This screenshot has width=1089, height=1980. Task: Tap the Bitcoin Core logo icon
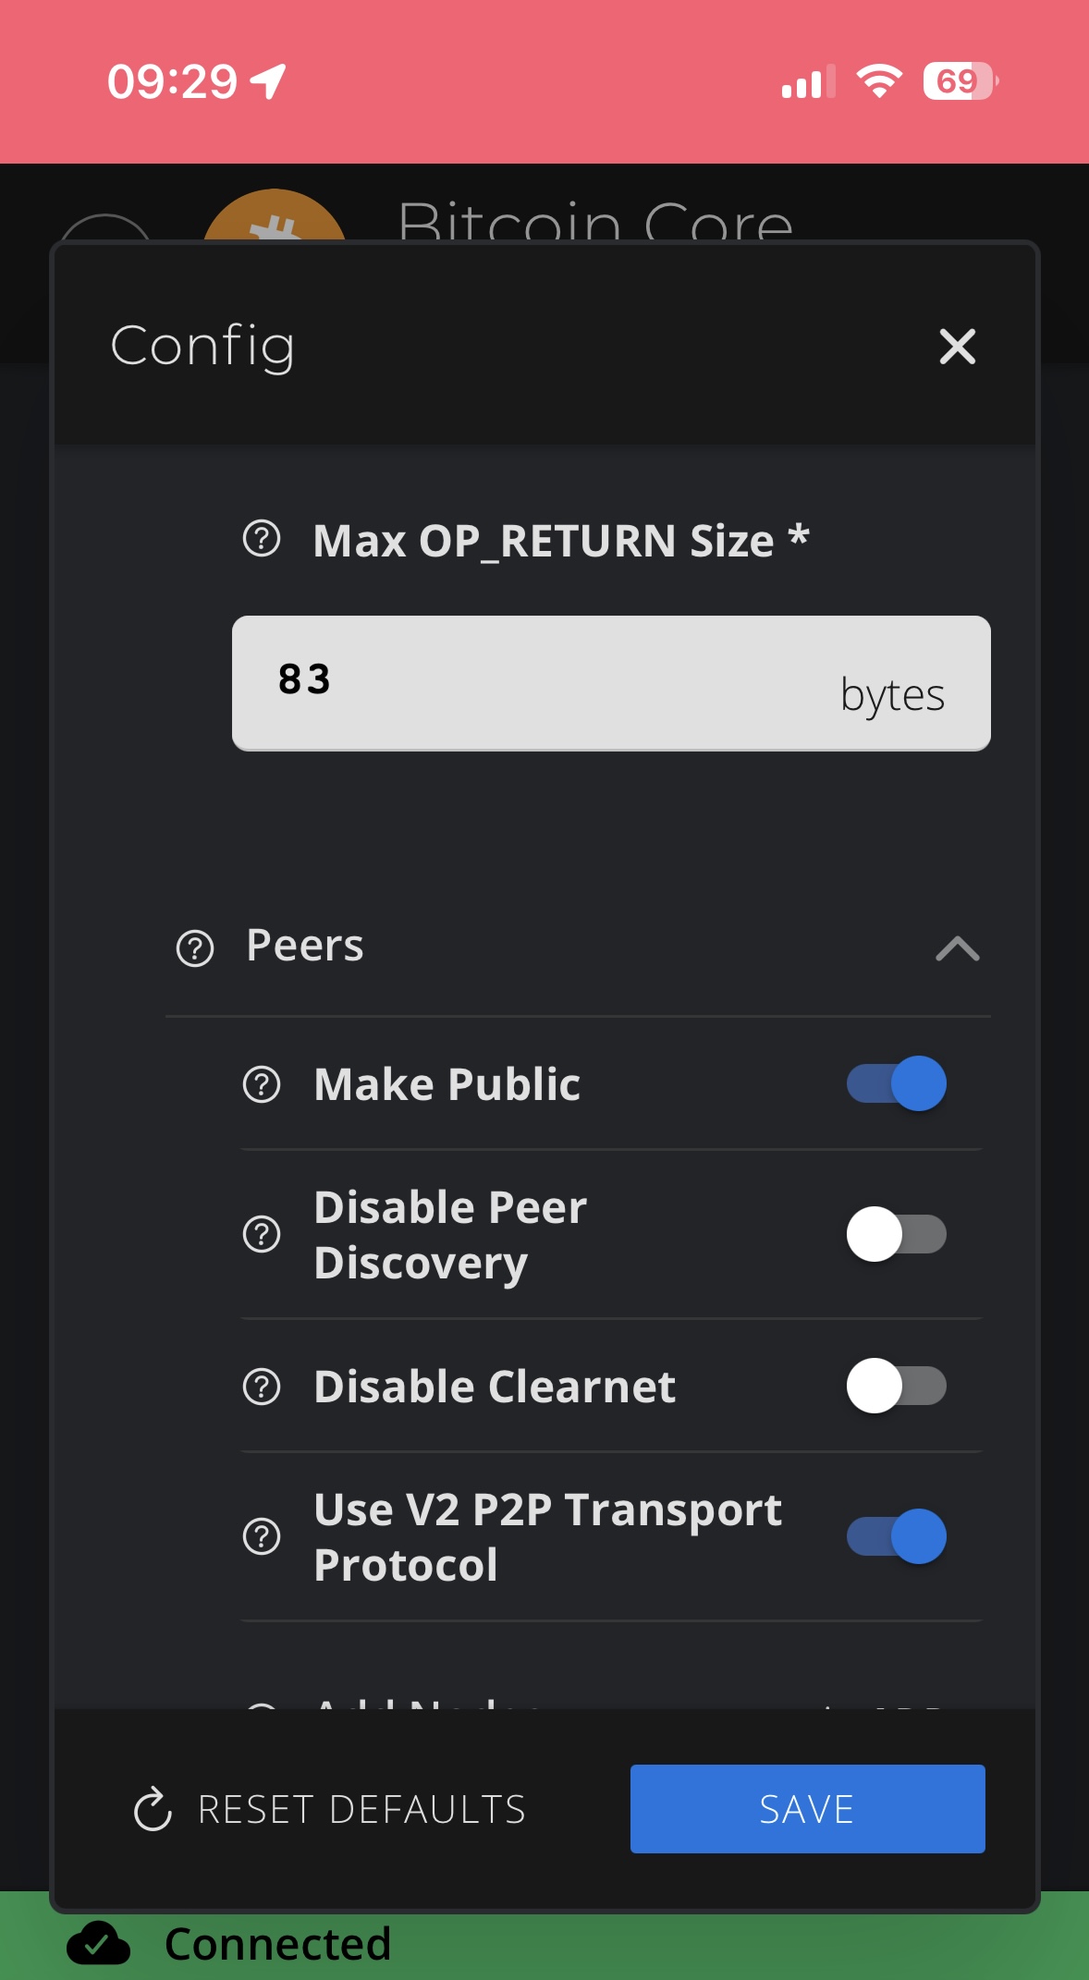click(x=274, y=217)
